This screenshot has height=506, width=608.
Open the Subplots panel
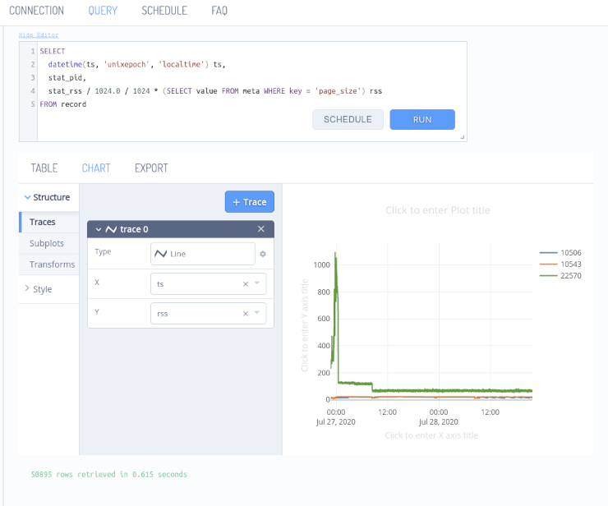49,243
